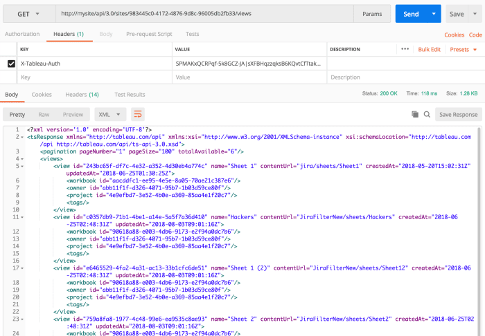Open the request Body tab

click(x=106, y=34)
